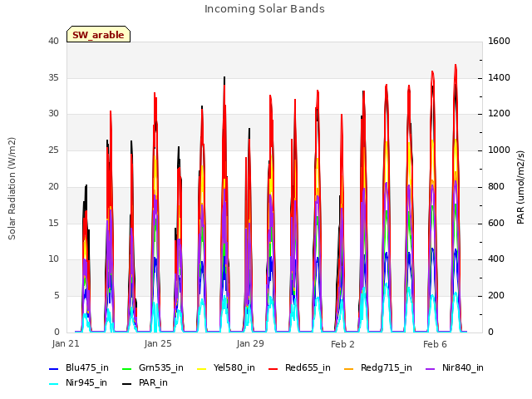Image resolution: width=532 pixels, height=399 pixels.
Task: Click the Jan 29 x-axis tick label
Action: click(x=250, y=343)
